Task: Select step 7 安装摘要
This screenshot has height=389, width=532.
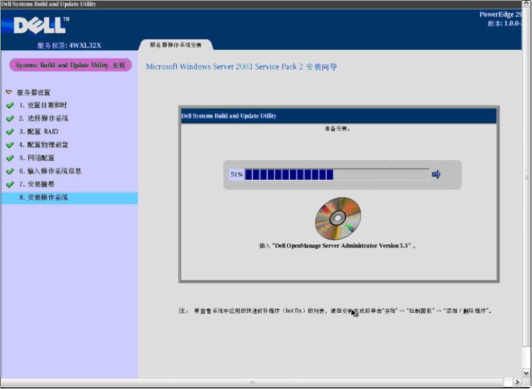Action: pos(36,184)
